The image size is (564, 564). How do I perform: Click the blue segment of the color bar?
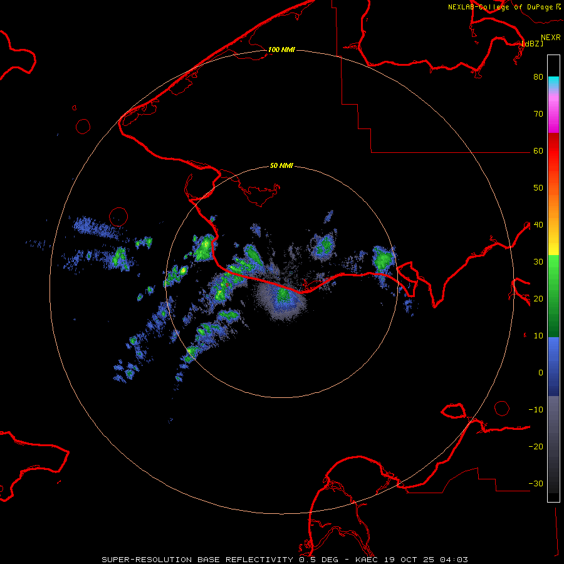click(553, 366)
